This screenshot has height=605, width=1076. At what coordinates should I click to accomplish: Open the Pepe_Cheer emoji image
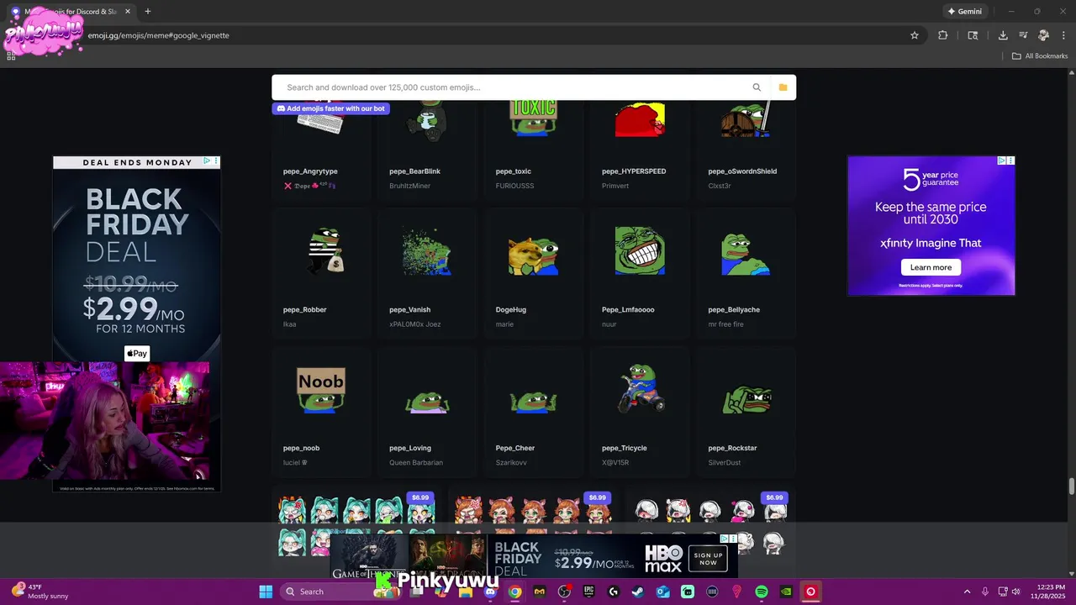pyautogui.click(x=533, y=401)
